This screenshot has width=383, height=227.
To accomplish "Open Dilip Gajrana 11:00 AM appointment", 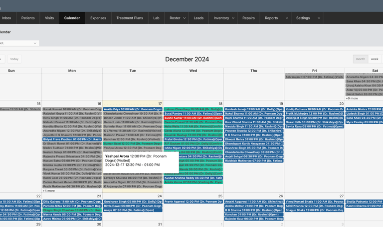I will pyautogui.click(x=72, y=202).
